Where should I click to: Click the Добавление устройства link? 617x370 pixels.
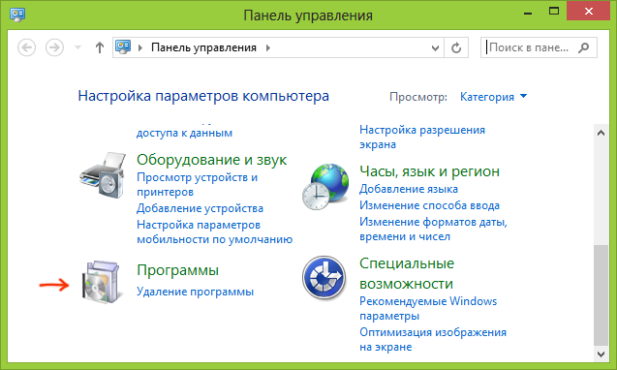[x=200, y=208]
